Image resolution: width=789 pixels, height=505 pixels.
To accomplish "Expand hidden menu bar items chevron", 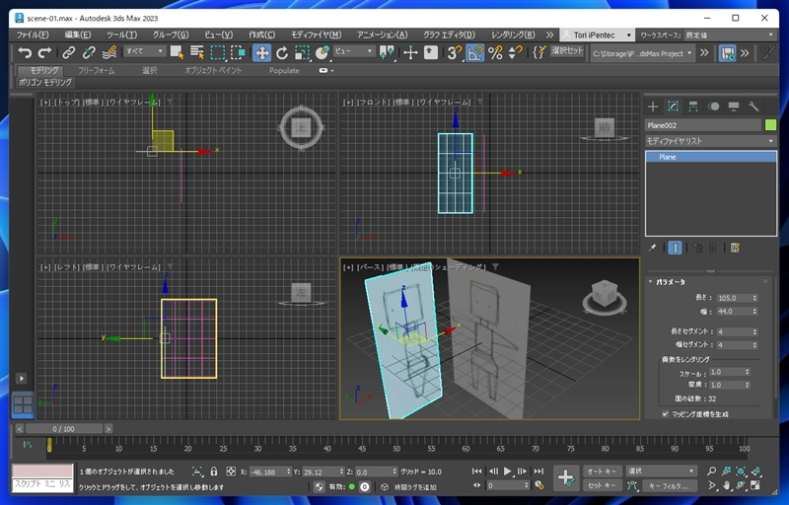I will 549,35.
